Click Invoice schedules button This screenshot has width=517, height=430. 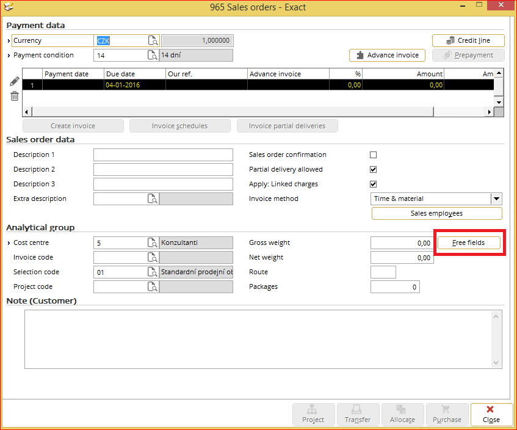(x=179, y=126)
